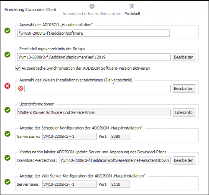Click the Download-Verzeichnis path field
Viewport: 209px width, 195px height.
pos(115,160)
